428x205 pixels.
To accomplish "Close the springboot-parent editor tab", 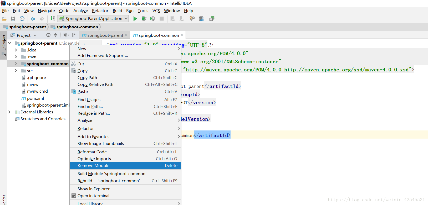I will [x=126, y=35].
